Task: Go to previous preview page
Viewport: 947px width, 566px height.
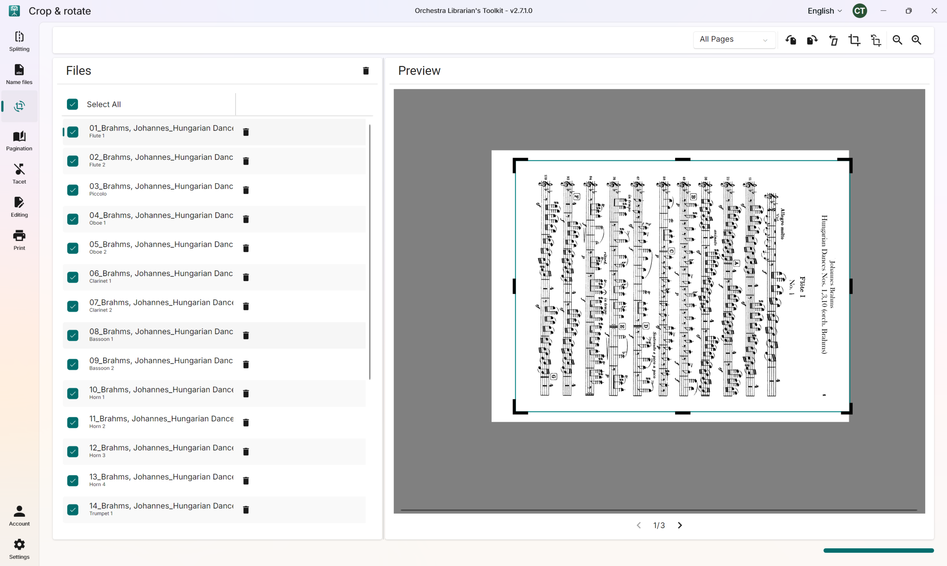Action: point(638,525)
